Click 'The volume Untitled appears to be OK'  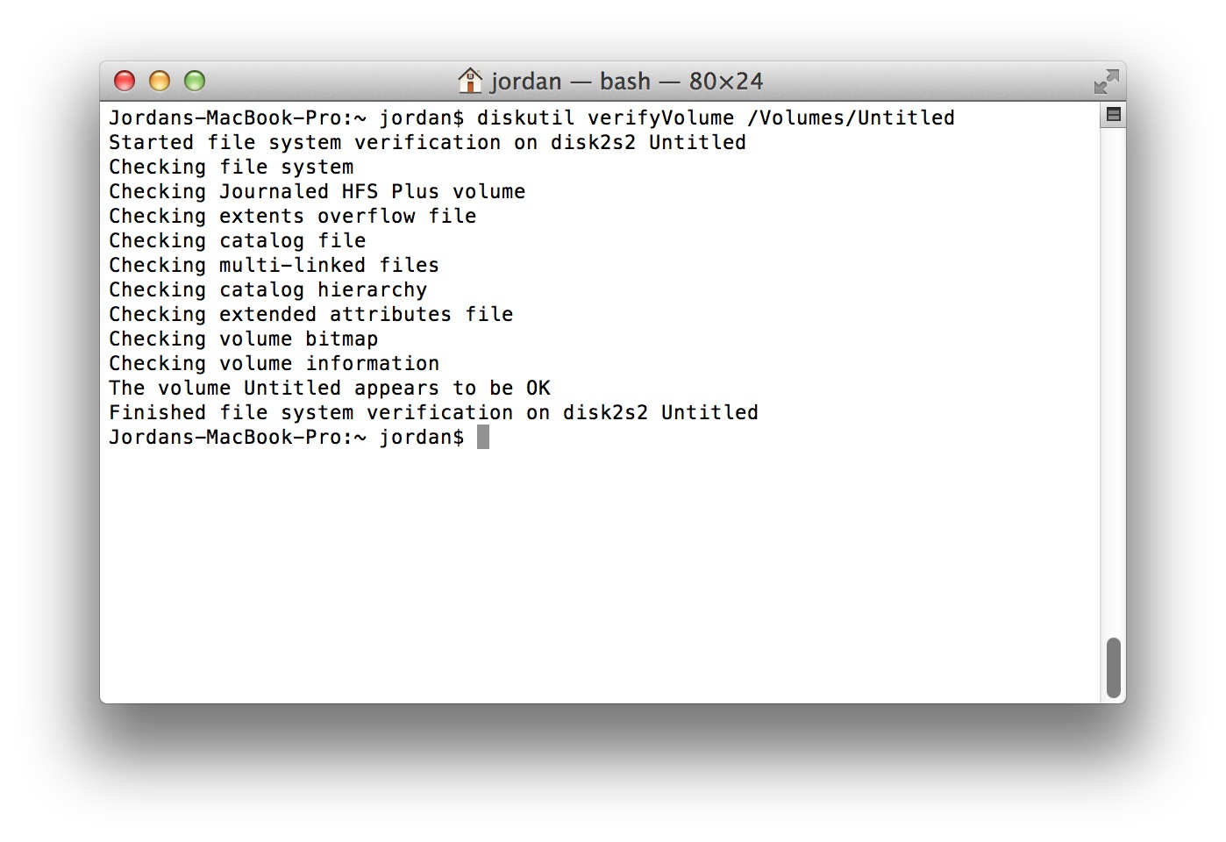click(x=329, y=388)
